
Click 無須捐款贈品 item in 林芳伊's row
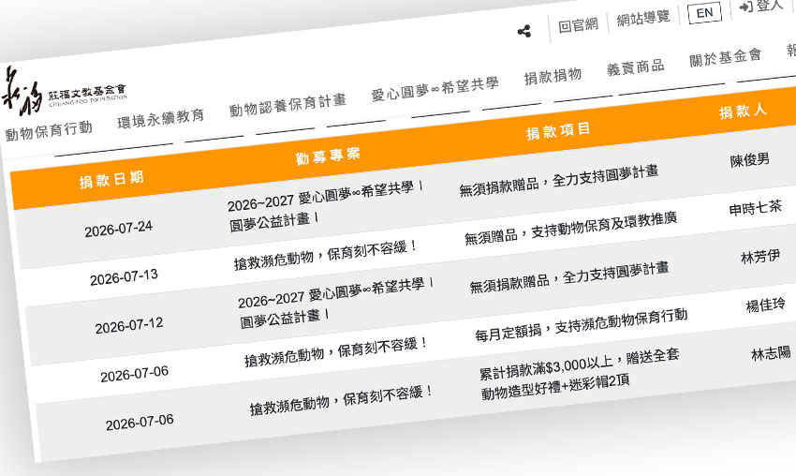(x=569, y=278)
